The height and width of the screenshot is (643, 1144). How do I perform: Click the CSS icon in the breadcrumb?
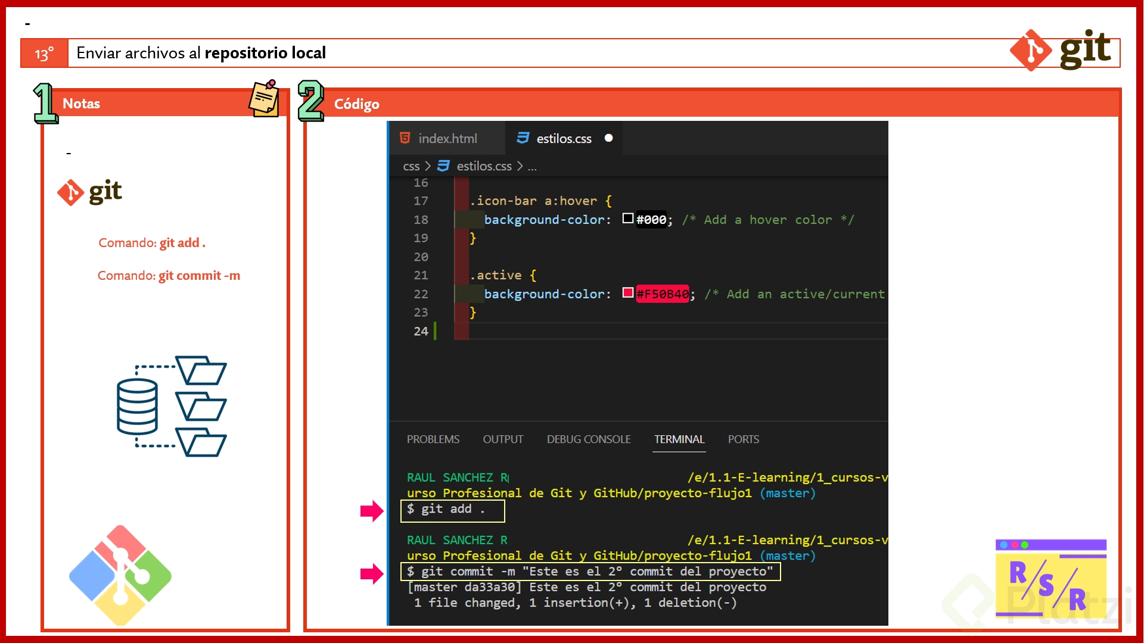click(443, 166)
